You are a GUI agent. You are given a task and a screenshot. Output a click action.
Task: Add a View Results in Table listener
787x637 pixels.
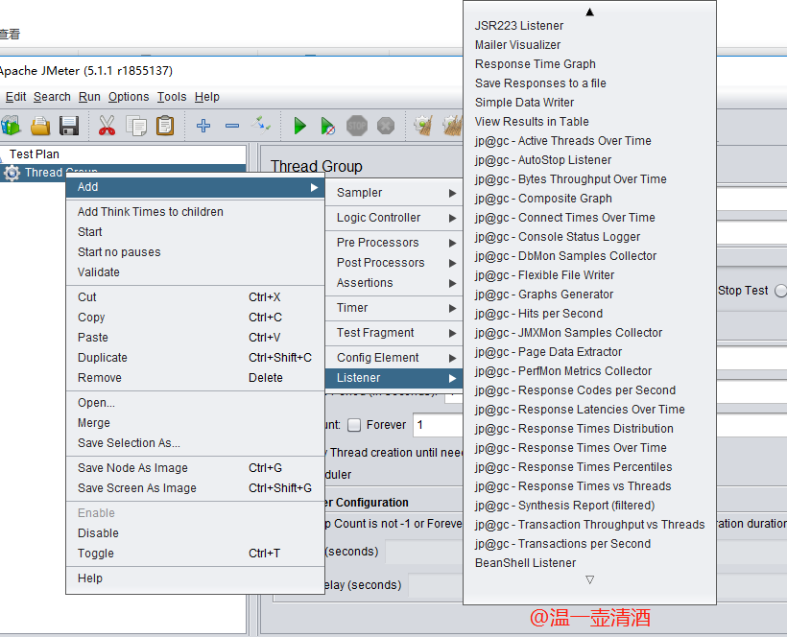(x=589, y=122)
